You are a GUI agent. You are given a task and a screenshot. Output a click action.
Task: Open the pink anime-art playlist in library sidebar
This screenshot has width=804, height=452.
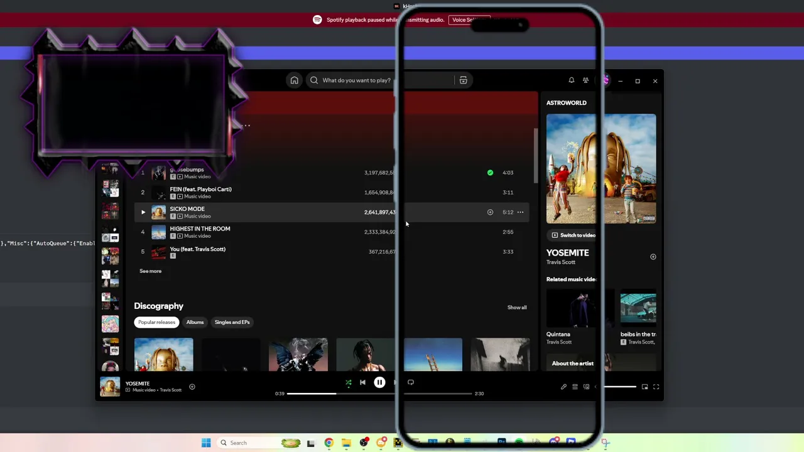[x=110, y=324]
